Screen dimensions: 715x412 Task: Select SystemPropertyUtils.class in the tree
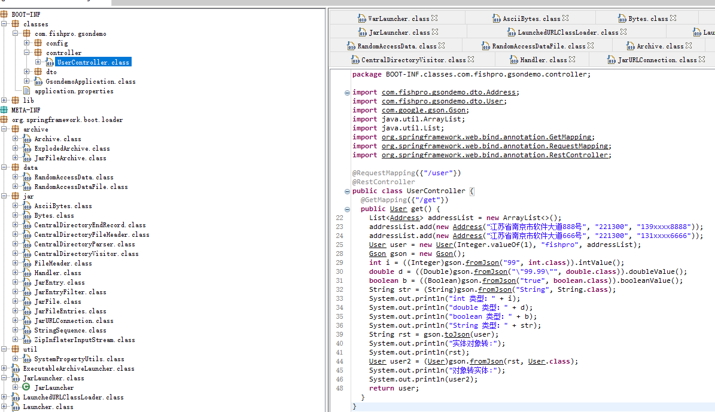(79, 359)
